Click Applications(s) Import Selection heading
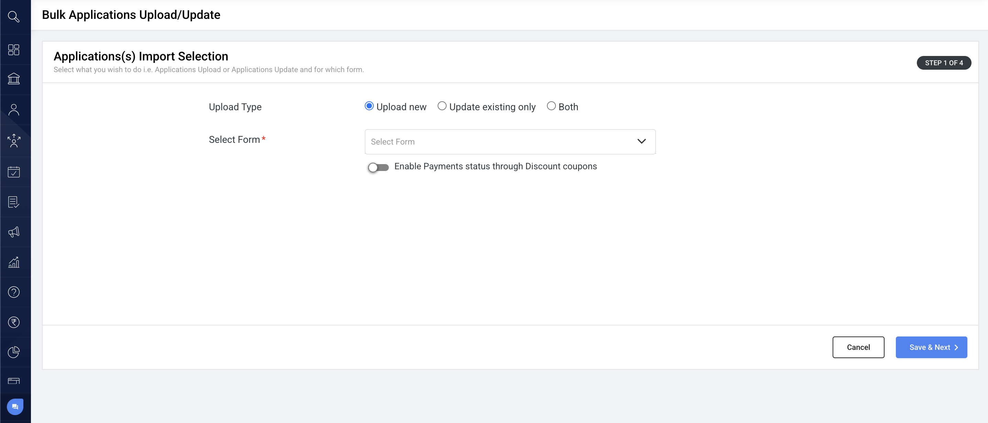988x423 pixels. point(141,56)
